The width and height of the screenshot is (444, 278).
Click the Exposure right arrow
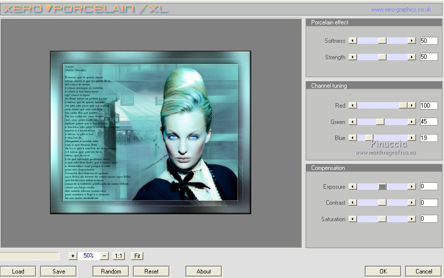pyautogui.click(x=412, y=186)
